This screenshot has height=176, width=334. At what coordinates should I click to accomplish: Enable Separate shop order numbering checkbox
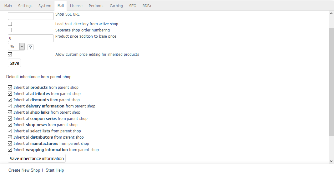tap(10, 30)
